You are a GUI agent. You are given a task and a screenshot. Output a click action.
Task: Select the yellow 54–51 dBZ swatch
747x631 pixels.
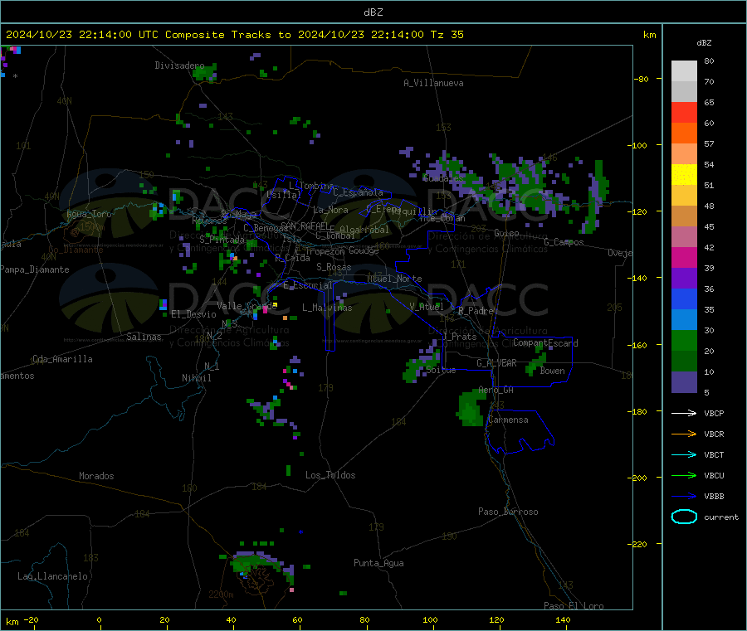(684, 175)
